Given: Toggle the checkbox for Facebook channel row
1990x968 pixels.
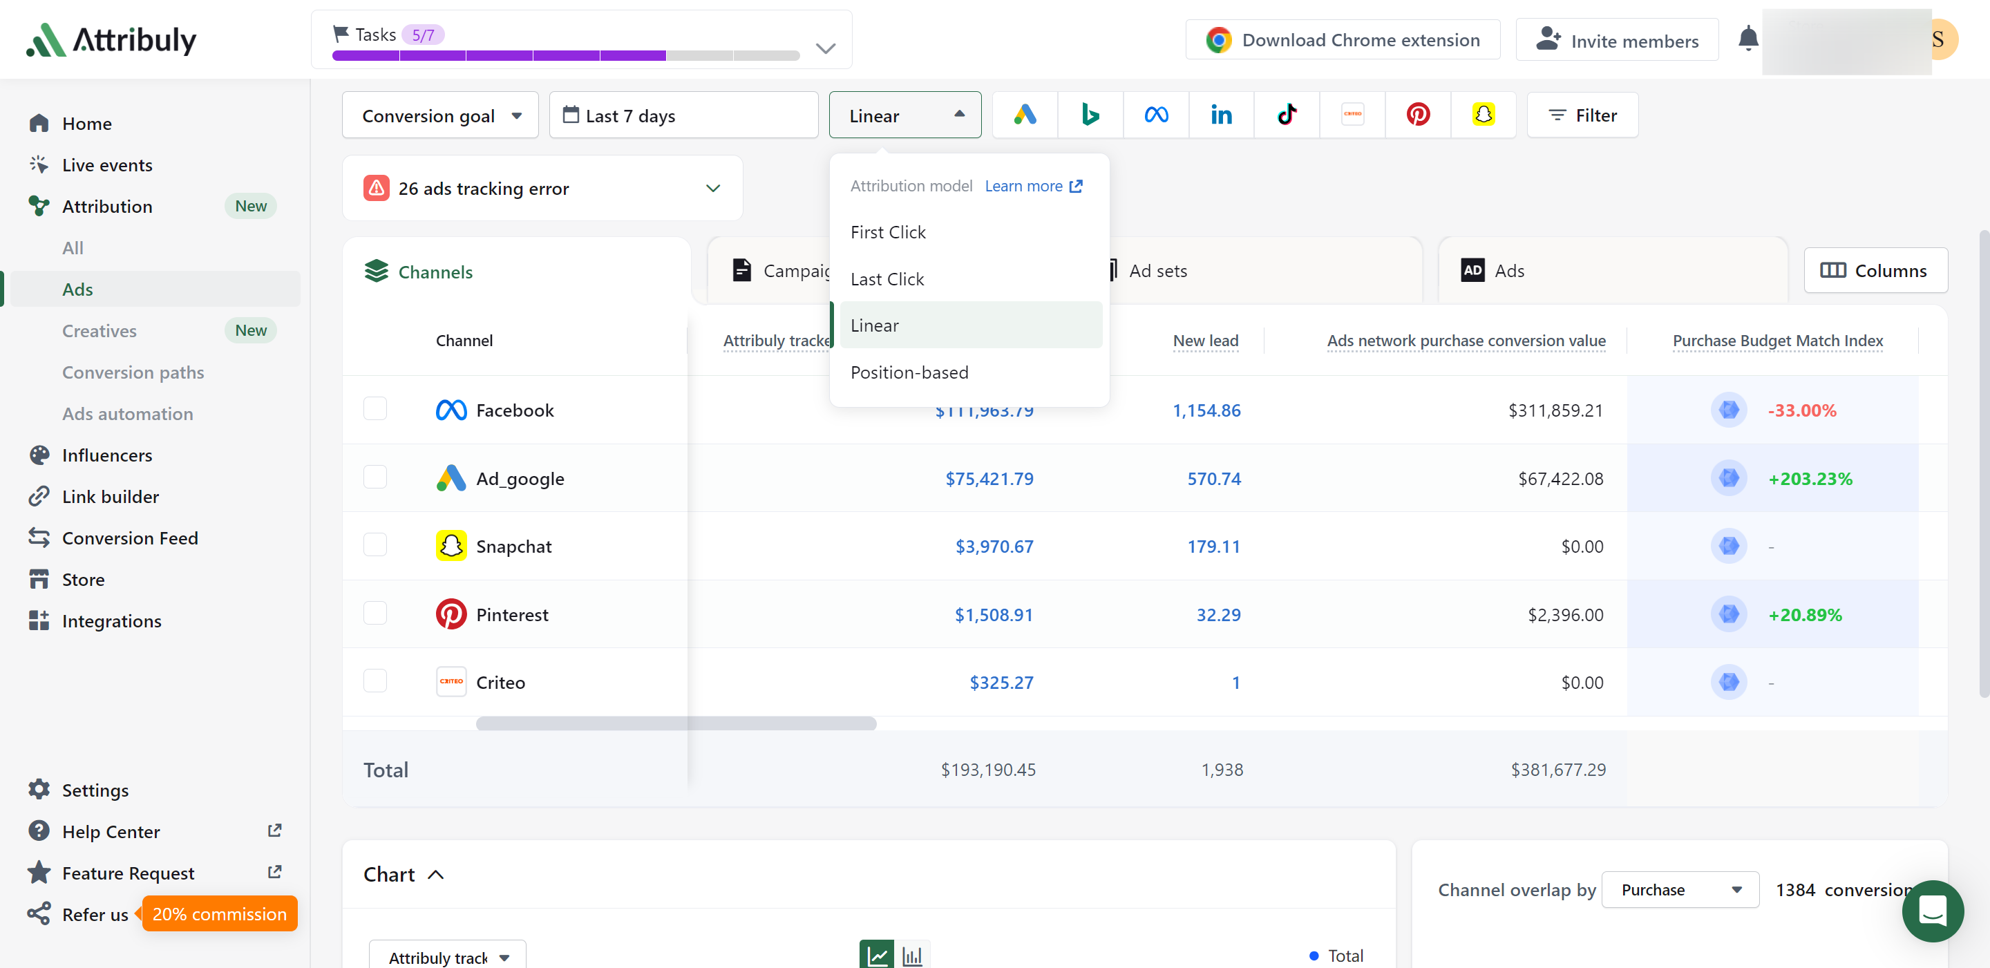Looking at the screenshot, I should (x=376, y=408).
